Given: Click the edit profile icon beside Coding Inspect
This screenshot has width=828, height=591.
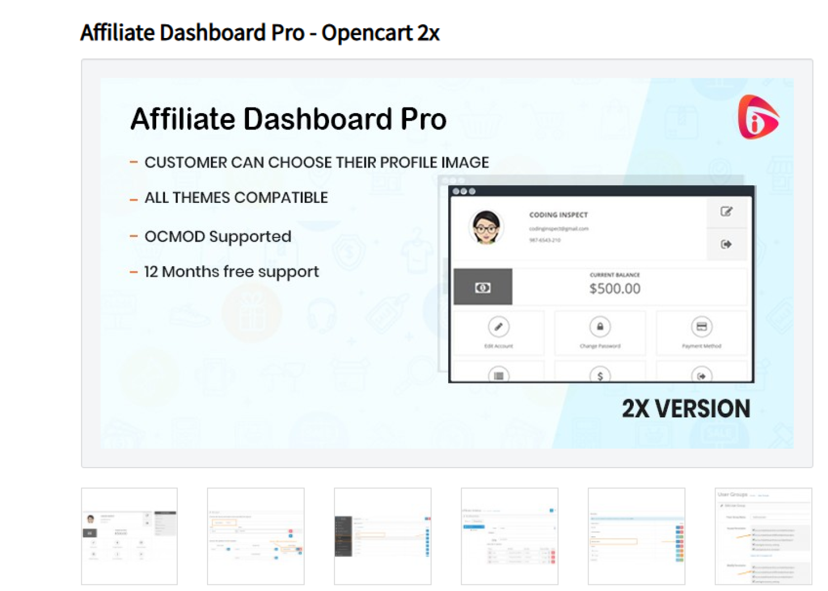Looking at the screenshot, I should pyautogui.click(x=726, y=212).
